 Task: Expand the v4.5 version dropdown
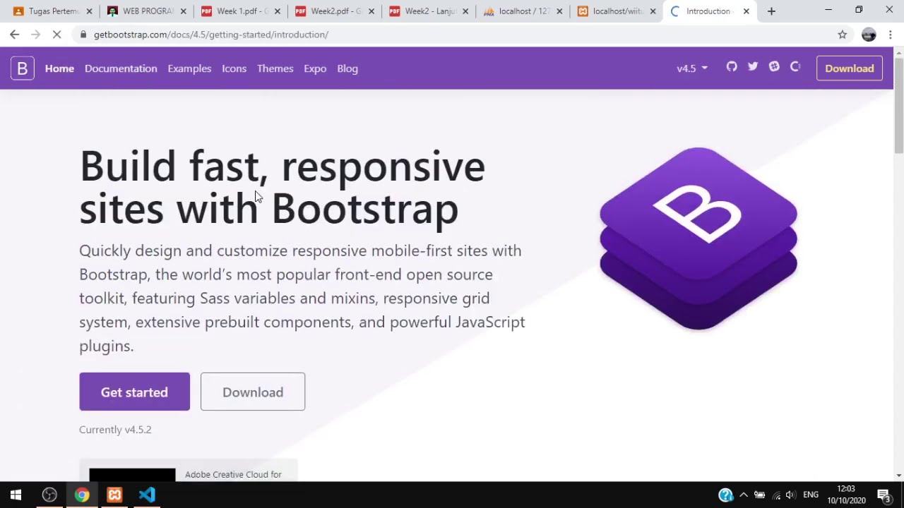(x=692, y=68)
